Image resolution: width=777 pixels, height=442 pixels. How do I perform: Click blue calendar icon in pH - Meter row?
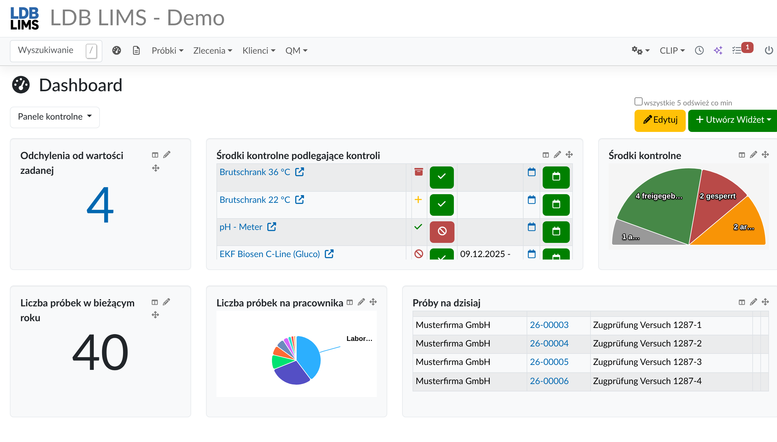[532, 227]
